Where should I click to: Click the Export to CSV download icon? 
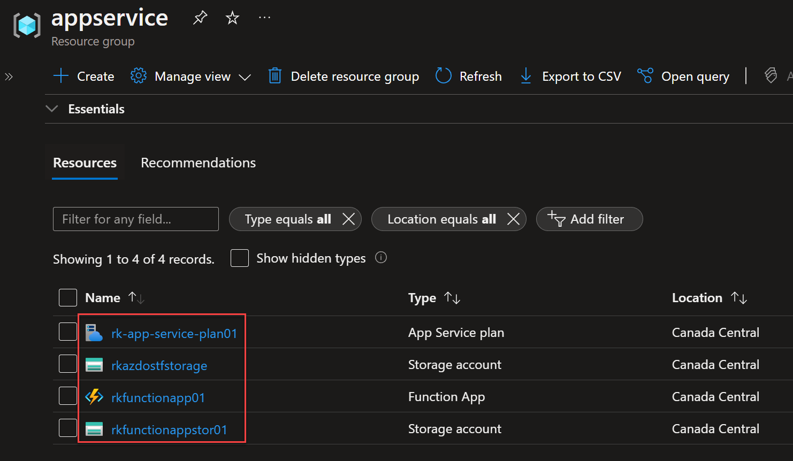[526, 76]
